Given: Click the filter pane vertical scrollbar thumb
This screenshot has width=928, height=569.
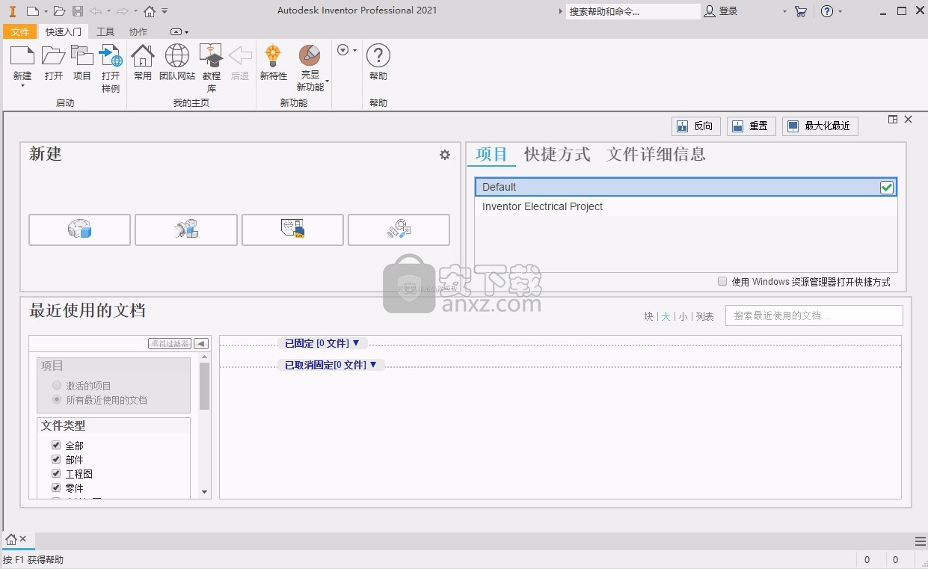Looking at the screenshot, I should [204, 386].
